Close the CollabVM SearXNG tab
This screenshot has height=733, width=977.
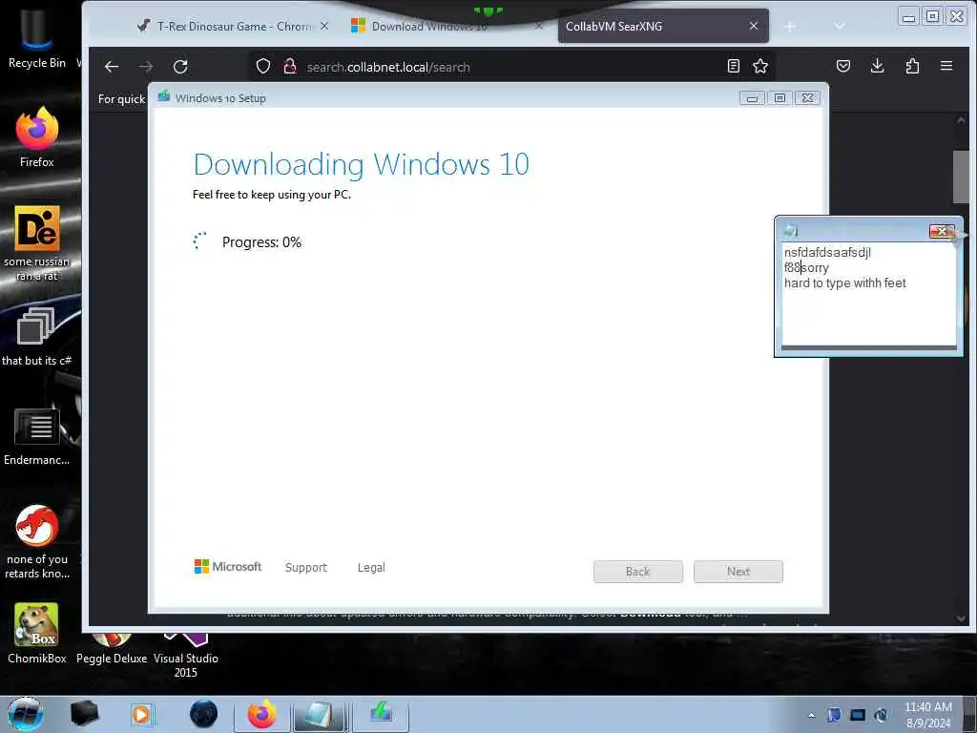pyautogui.click(x=754, y=26)
